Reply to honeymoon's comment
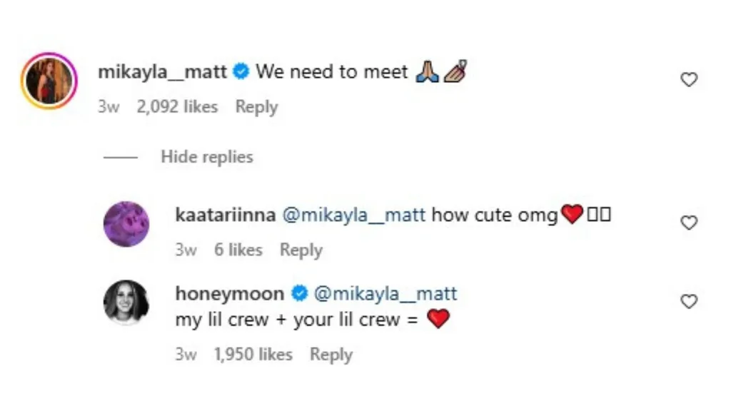The image size is (731, 411). [x=331, y=354]
